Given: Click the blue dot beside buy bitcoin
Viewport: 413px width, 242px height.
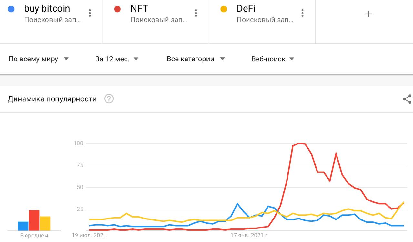Looking at the screenshot, I should click(x=11, y=9).
